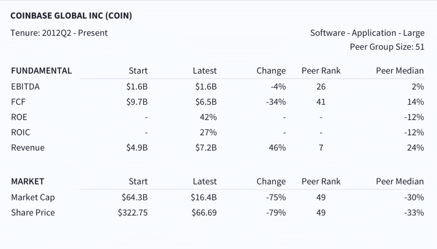Click Peer Median header in Market table
The image size is (437, 249).
pos(400,182)
